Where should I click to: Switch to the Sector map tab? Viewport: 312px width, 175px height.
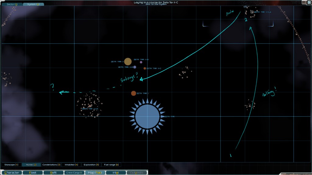(x=12, y=4)
